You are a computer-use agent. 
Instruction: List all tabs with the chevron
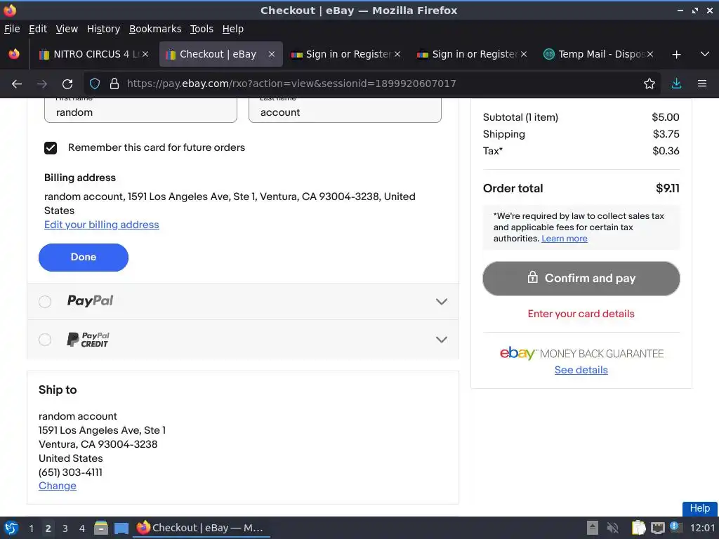tap(705, 54)
